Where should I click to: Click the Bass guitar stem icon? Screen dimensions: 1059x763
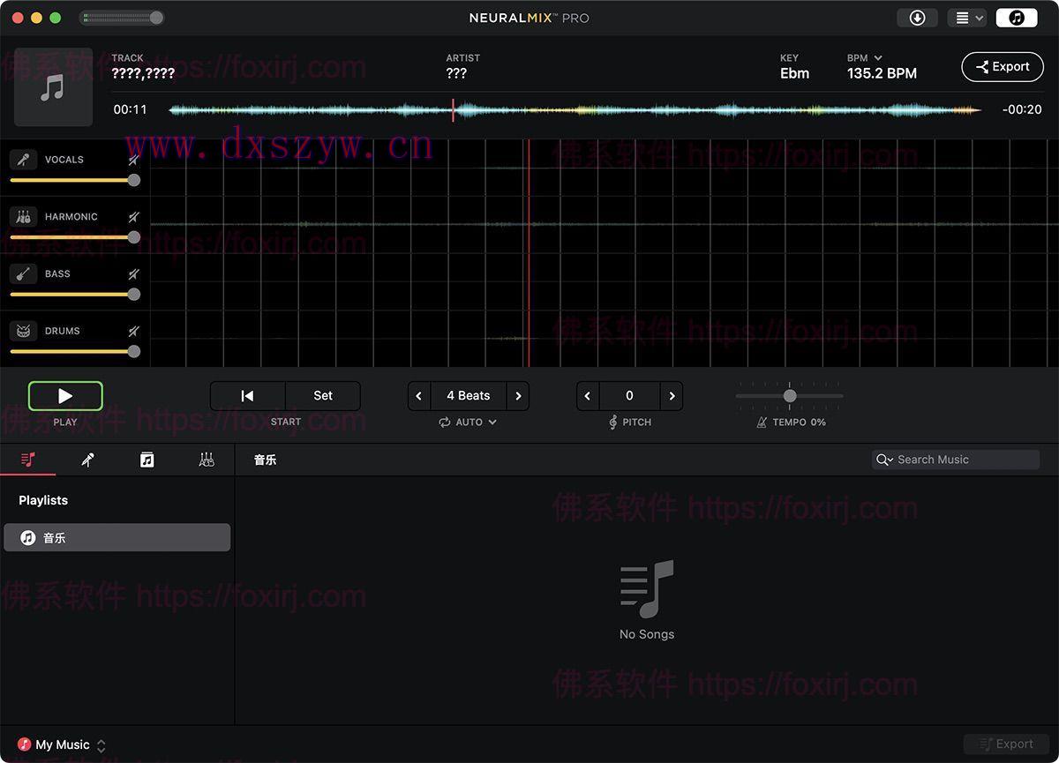24,274
